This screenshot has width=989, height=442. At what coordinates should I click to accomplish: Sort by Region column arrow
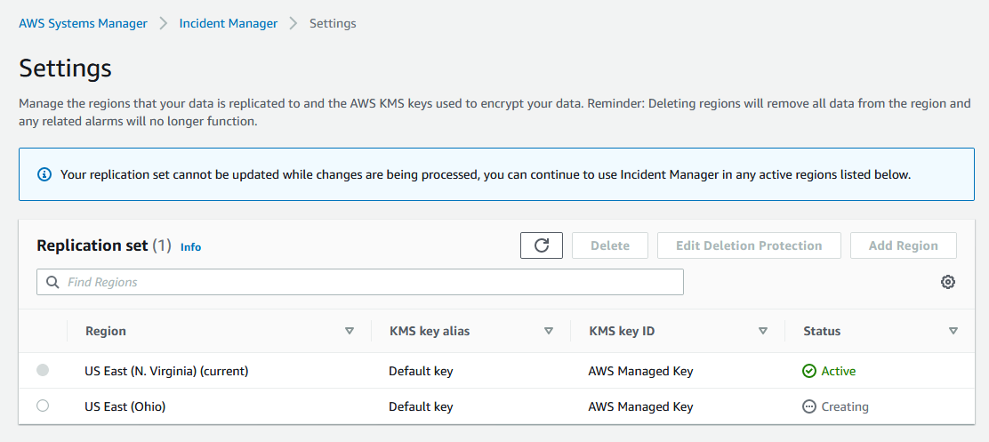tap(350, 331)
